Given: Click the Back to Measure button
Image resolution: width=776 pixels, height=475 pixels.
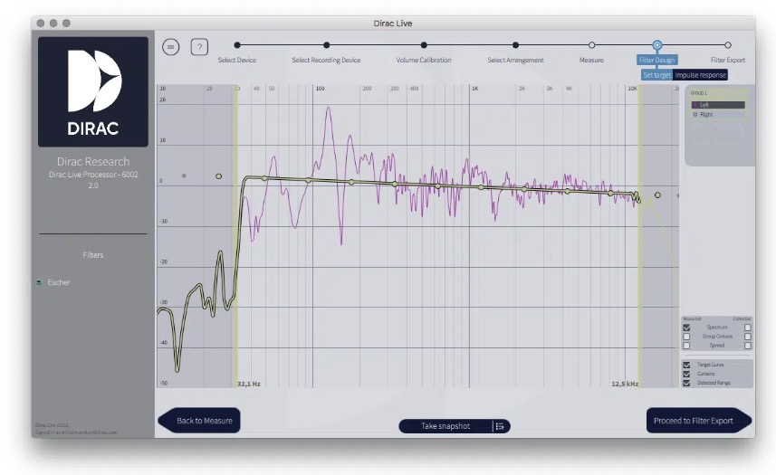Looking at the screenshot, I should click(x=199, y=421).
